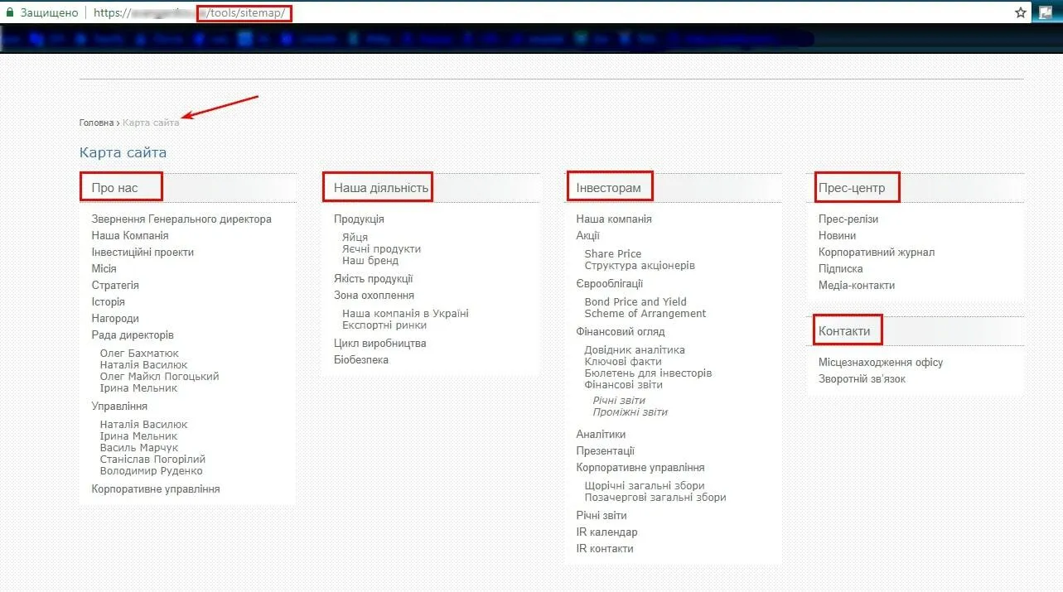1063x592 pixels.
Task: Open the Презентації link
Action: coord(606,451)
